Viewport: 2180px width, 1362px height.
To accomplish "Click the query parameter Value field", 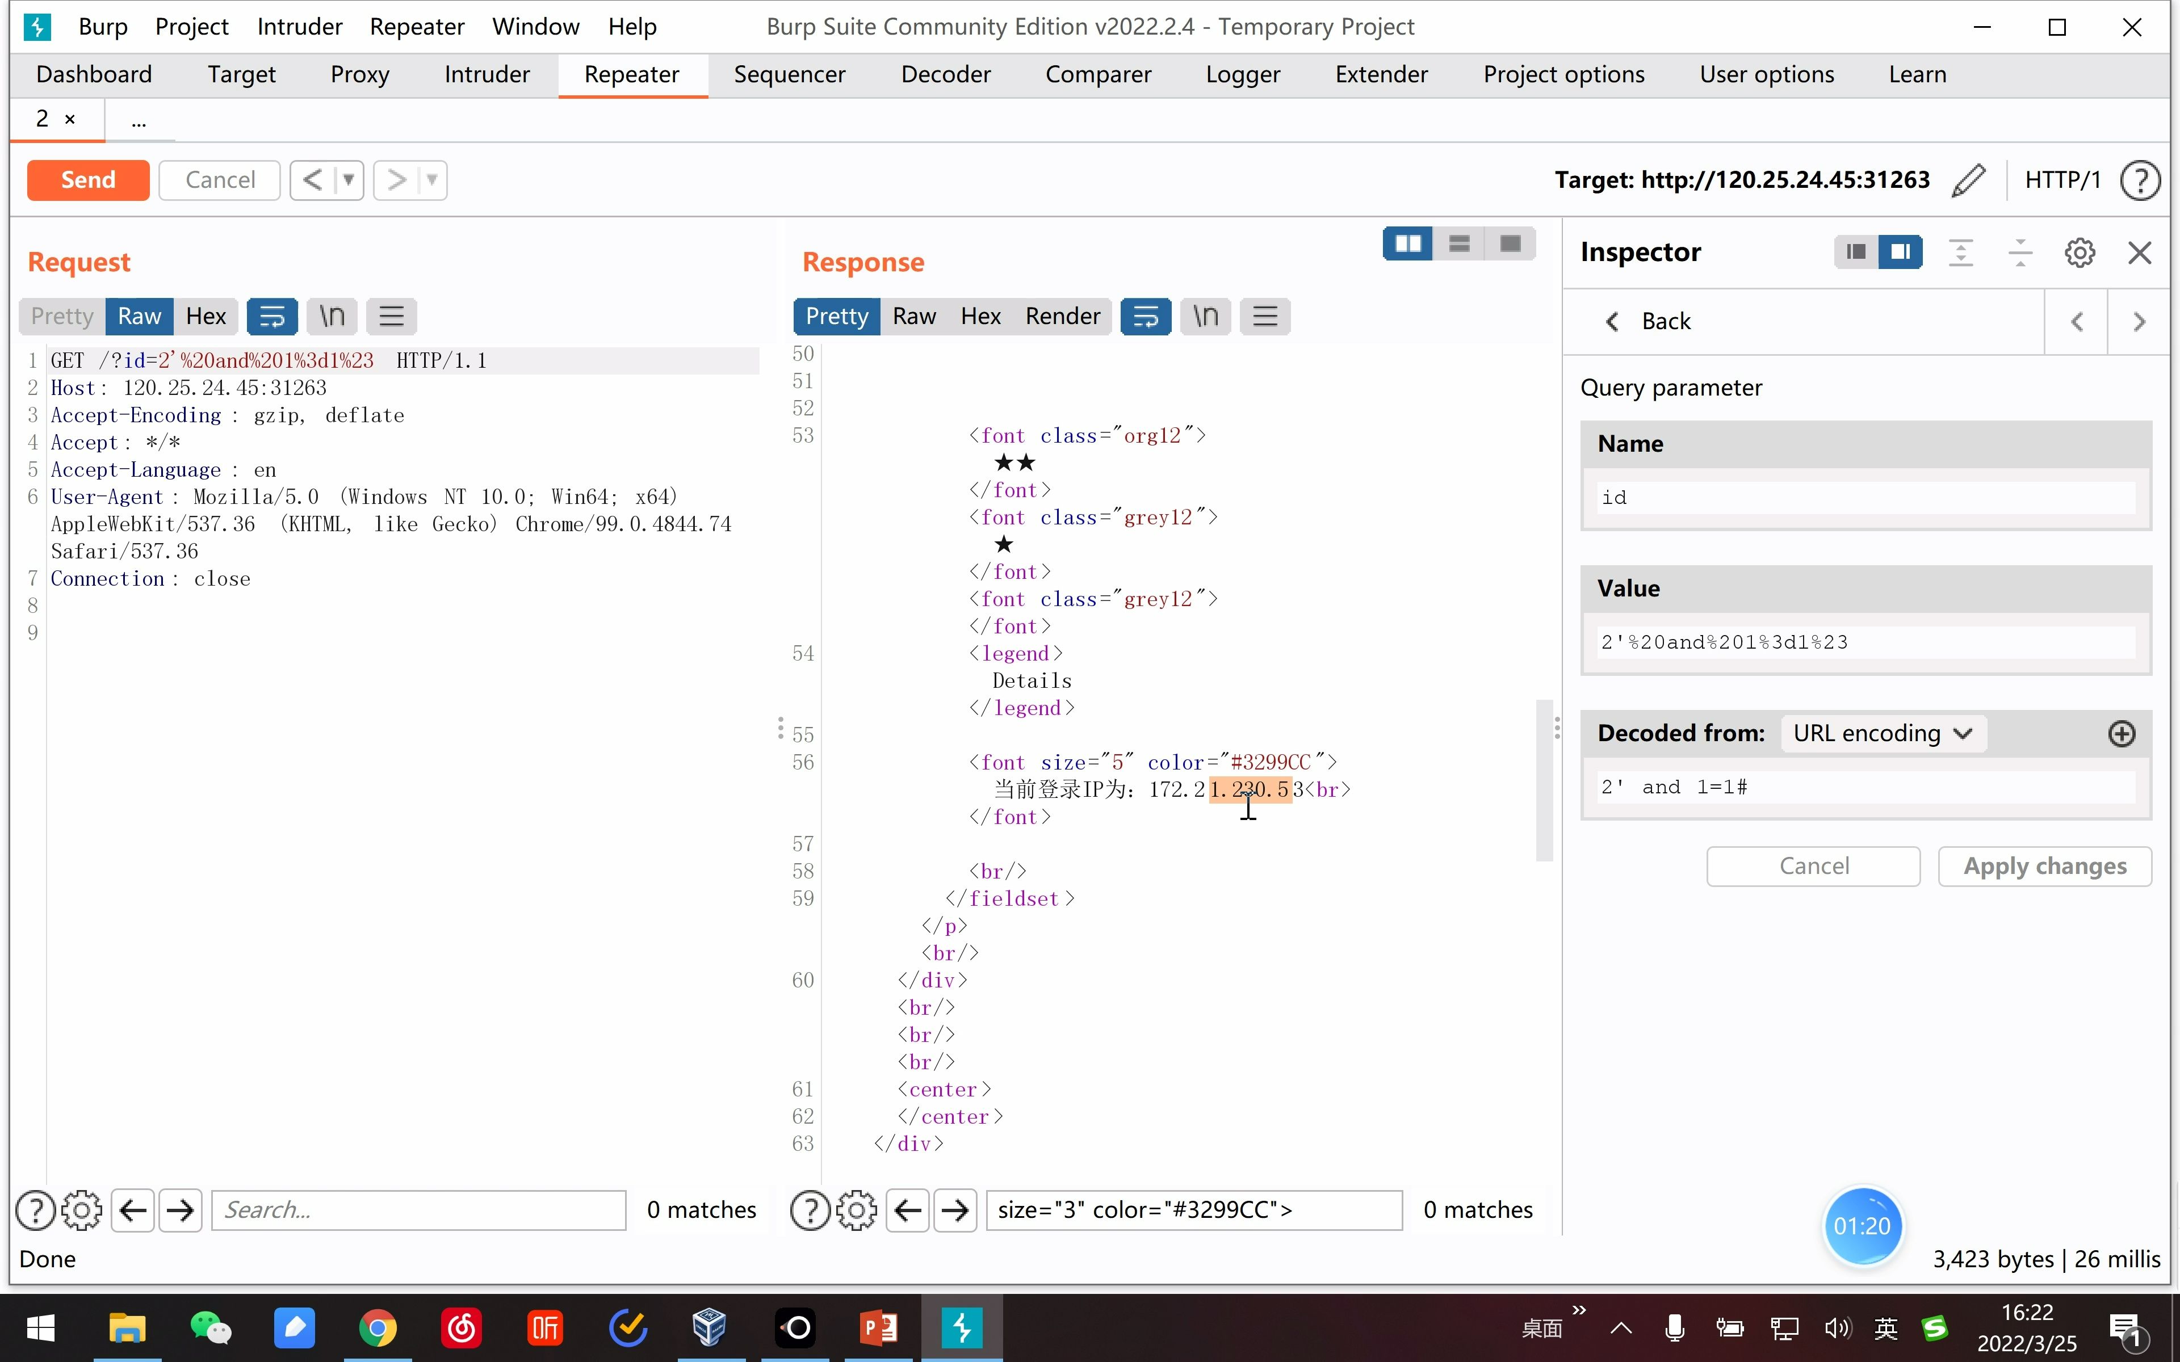I will [x=1865, y=642].
